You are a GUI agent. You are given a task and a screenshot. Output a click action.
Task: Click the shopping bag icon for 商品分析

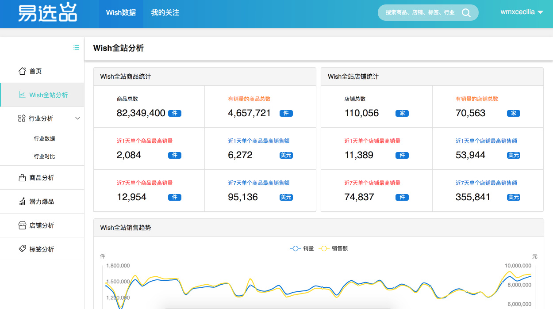pos(22,178)
